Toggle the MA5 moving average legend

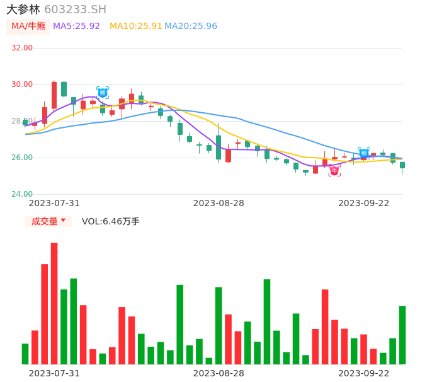click(x=76, y=26)
